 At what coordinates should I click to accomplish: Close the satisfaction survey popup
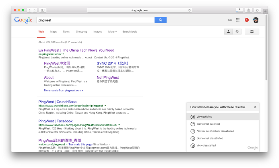255,107
